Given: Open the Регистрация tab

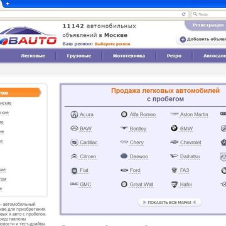Looking at the screenshot, I should [206, 25].
